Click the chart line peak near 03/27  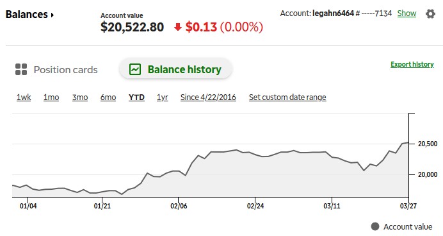tap(408, 142)
